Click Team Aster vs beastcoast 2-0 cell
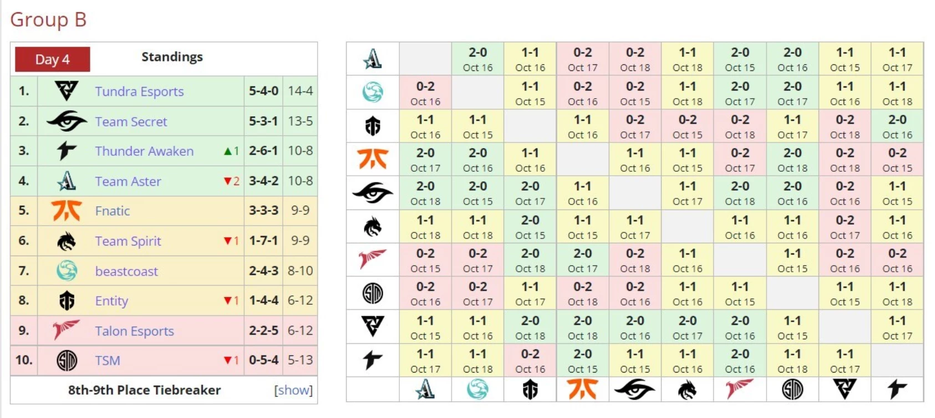 pyautogui.click(x=477, y=59)
